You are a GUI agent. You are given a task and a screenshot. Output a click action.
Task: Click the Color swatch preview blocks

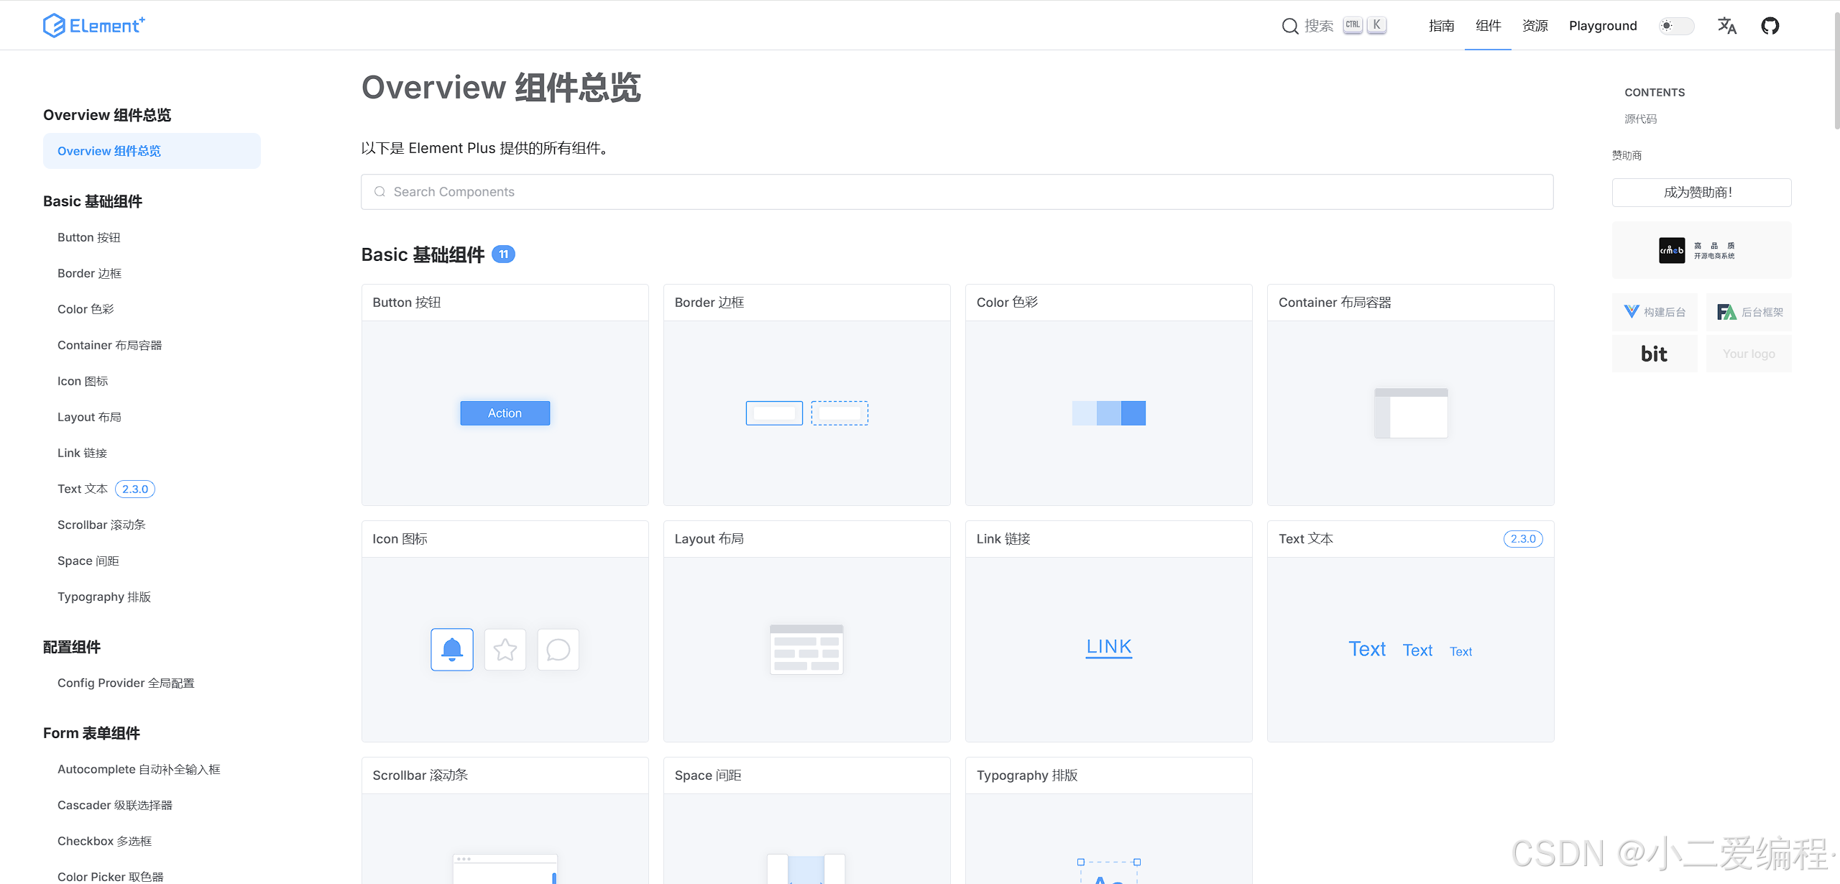click(x=1108, y=413)
